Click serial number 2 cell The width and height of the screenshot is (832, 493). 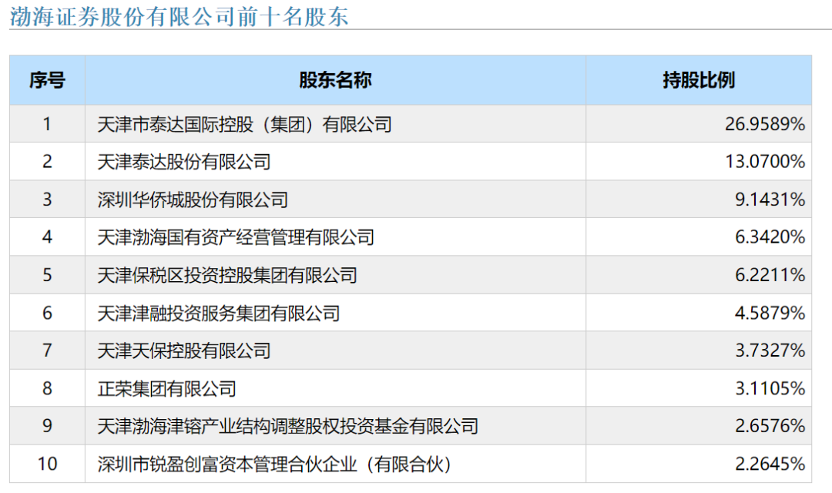[47, 161]
